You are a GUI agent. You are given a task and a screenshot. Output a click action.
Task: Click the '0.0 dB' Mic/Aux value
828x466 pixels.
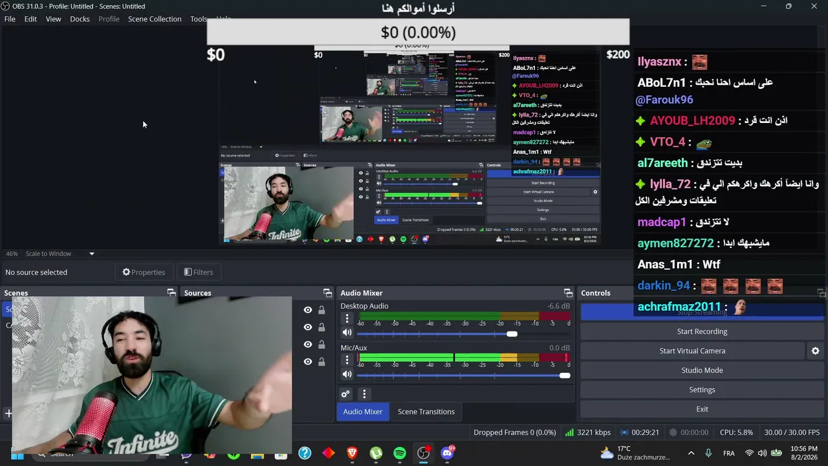click(560, 348)
